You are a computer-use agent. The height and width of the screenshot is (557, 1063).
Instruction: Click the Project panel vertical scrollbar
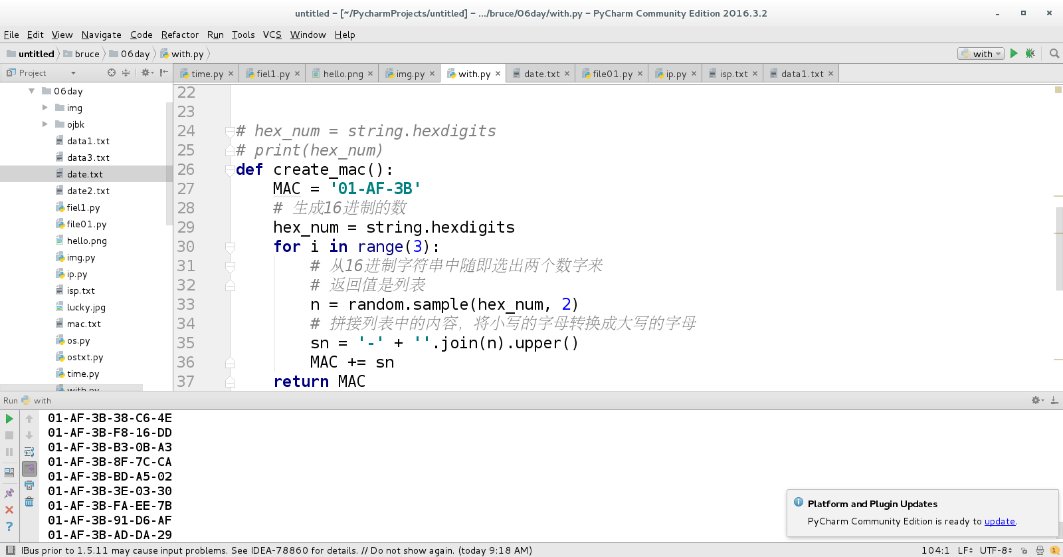[x=169, y=163]
